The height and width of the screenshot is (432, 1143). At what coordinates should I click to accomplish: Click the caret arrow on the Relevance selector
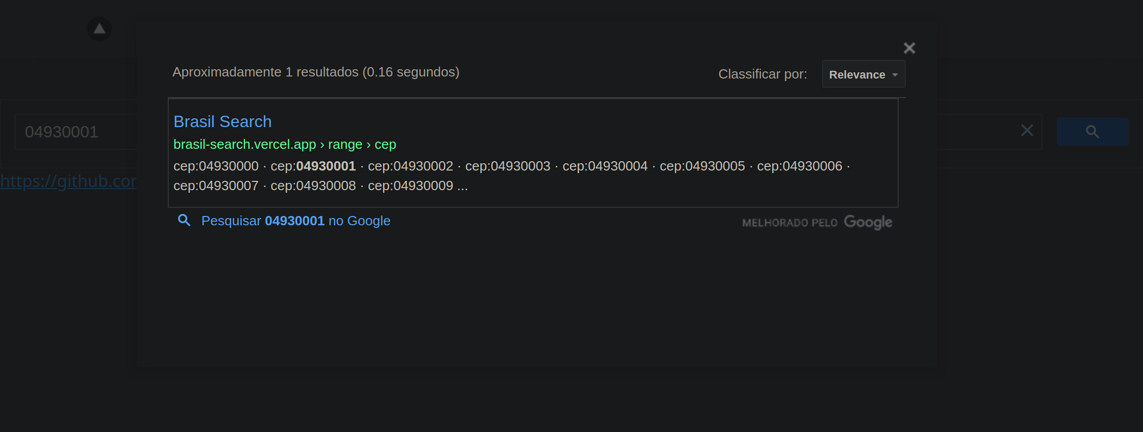click(896, 74)
